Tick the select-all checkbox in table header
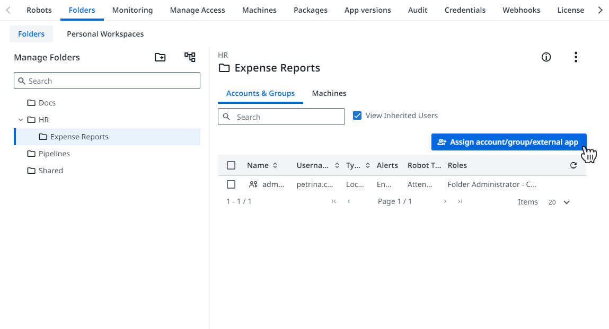Image resolution: width=609 pixels, height=329 pixels. (x=231, y=165)
